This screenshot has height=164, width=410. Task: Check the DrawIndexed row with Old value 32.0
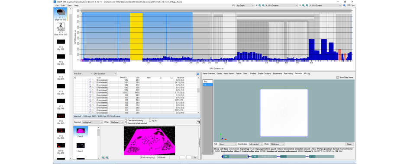point(90,95)
